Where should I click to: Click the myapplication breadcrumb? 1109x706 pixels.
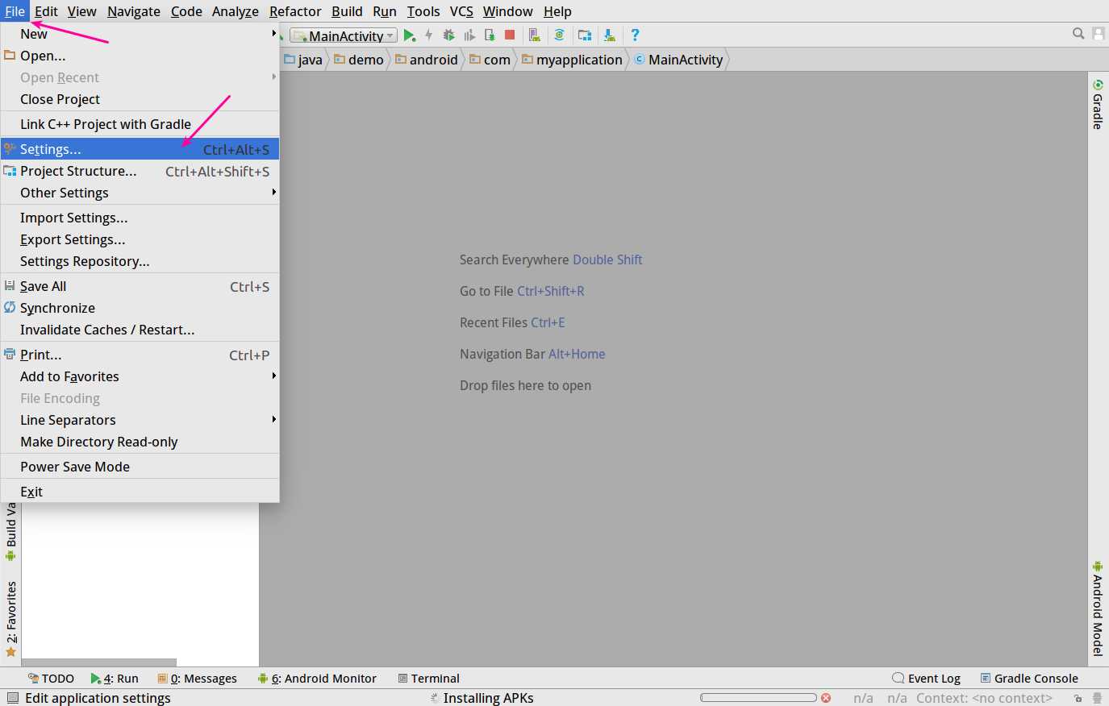573,60
